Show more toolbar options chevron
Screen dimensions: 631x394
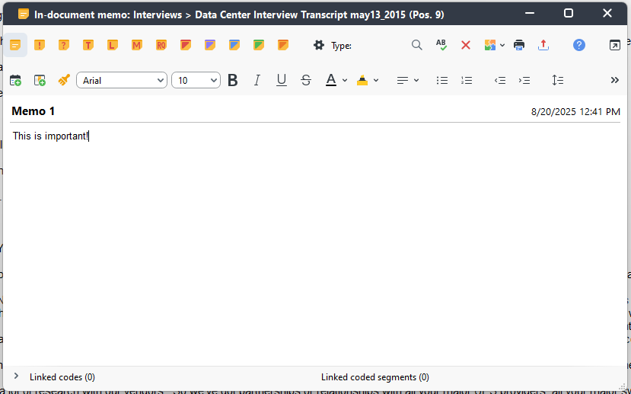tap(614, 80)
